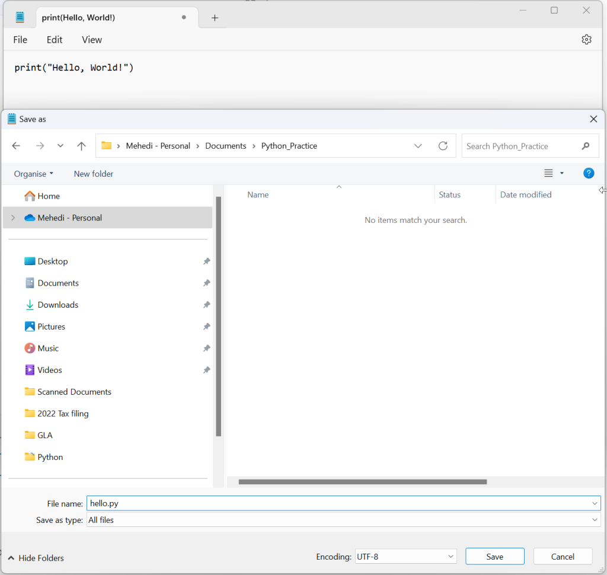Click Python_Practice breadcrumb segment
Viewport: 607px width, 575px height.
(x=289, y=146)
